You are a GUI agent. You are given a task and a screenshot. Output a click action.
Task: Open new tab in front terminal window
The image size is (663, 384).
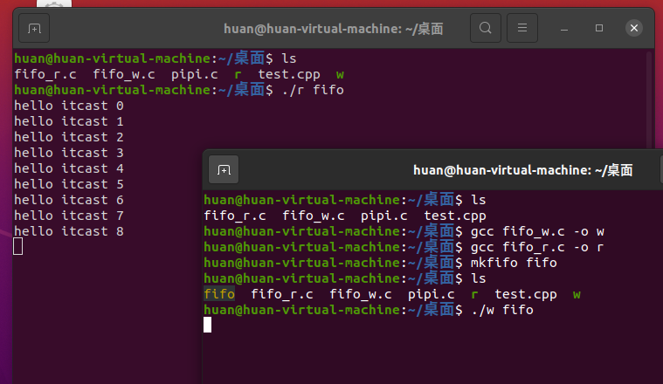click(x=224, y=169)
